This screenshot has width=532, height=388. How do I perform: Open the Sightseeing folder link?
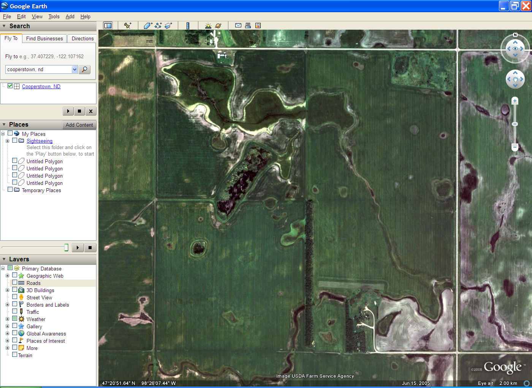tap(40, 141)
